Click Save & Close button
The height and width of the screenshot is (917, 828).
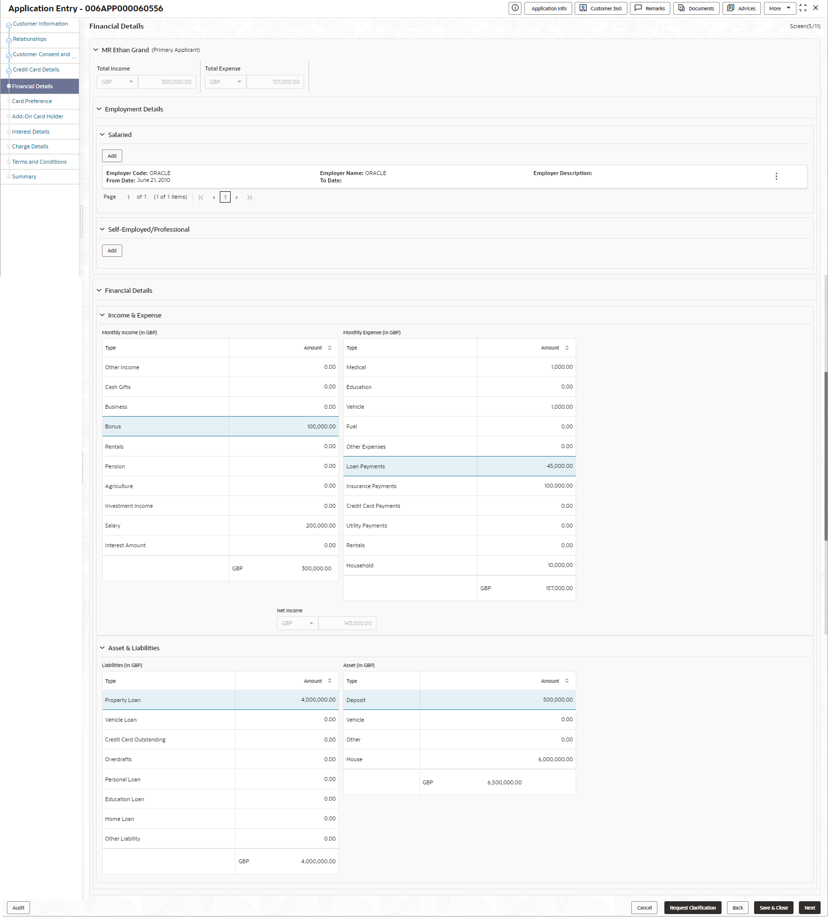click(x=773, y=908)
